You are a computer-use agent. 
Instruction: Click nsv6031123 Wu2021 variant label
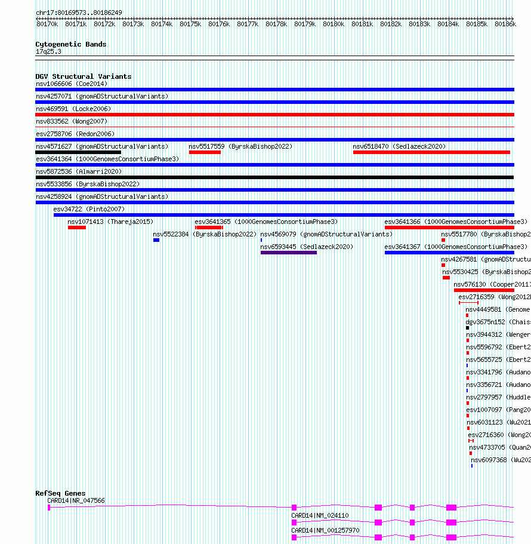498,422
